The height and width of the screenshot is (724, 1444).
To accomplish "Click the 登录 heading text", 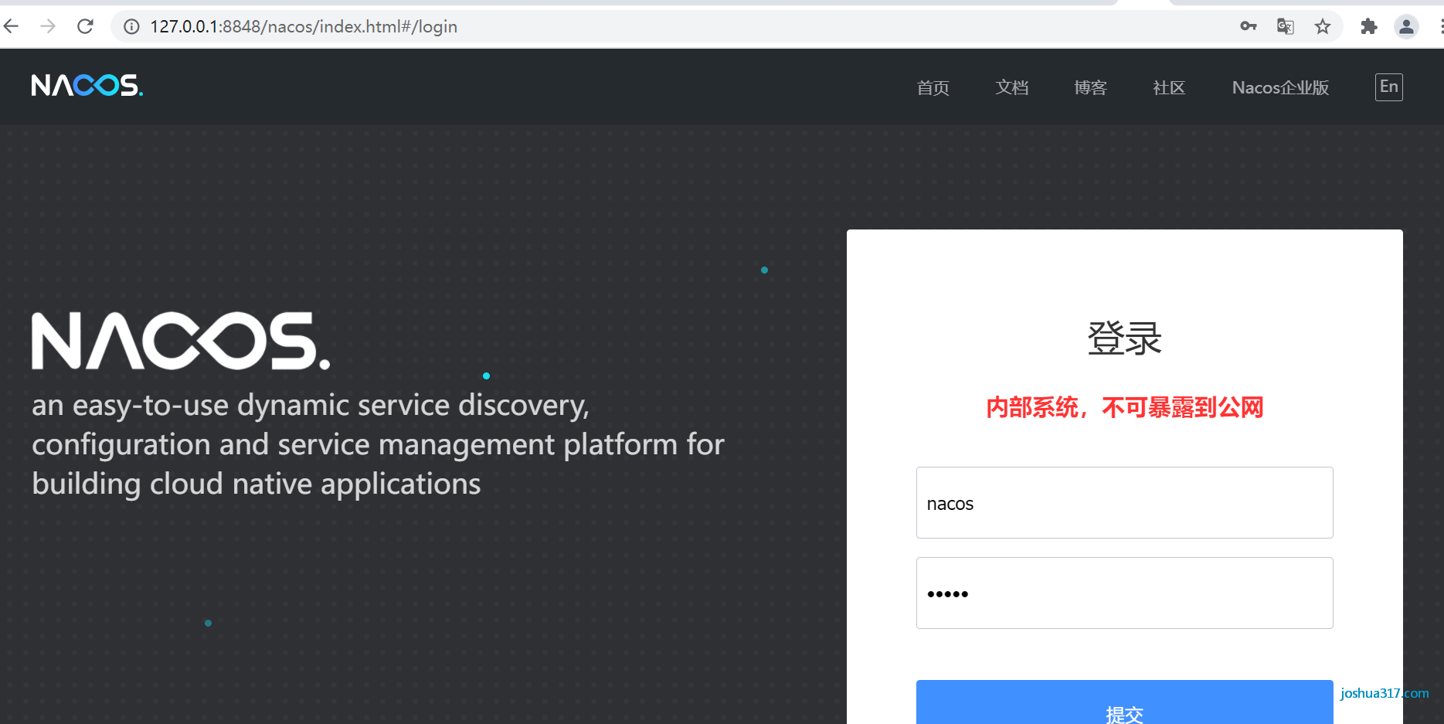I will tap(1125, 338).
